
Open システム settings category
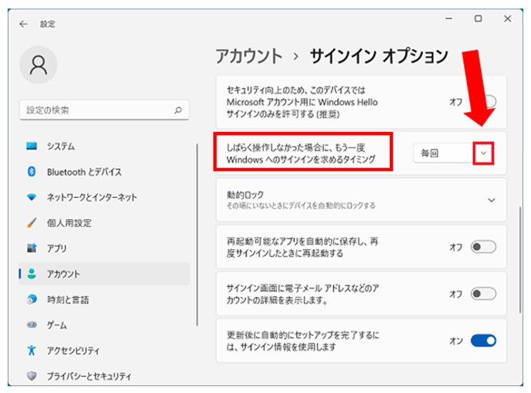pyautogui.click(x=104, y=146)
